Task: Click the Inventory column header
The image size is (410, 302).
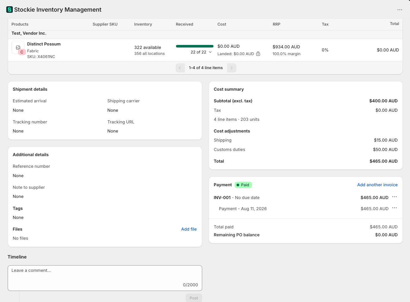Action: [143, 24]
